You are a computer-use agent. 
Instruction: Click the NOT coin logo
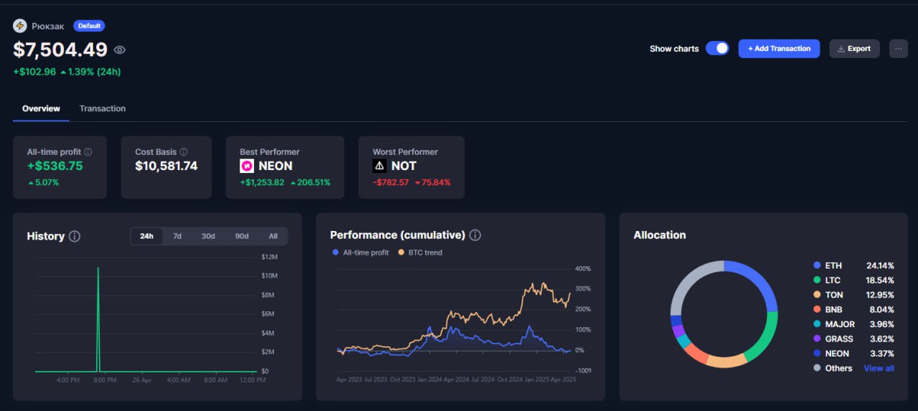[379, 166]
